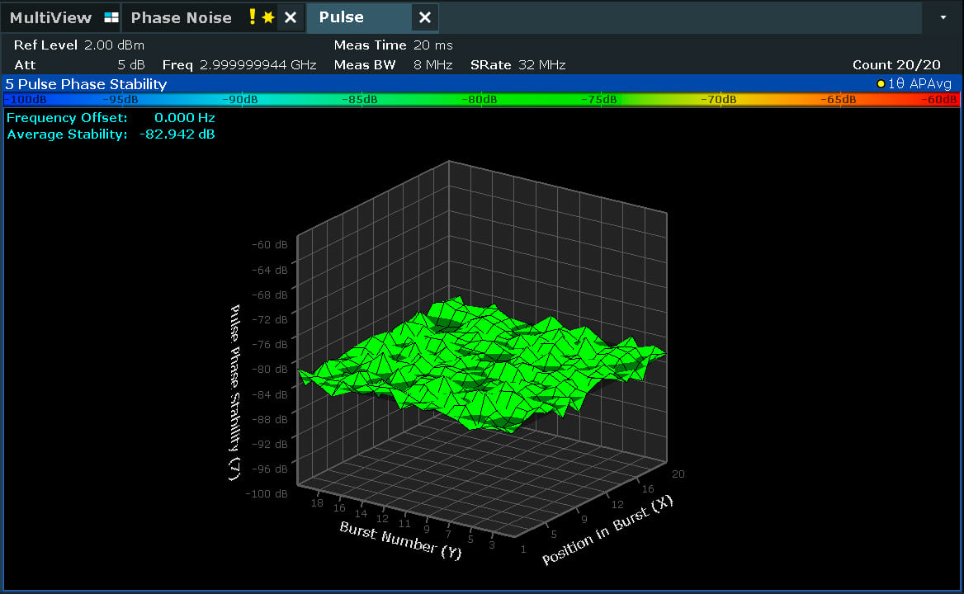The width and height of the screenshot is (964, 594).
Task: Click the yellow warning exclamation icon
Action: coord(253,17)
